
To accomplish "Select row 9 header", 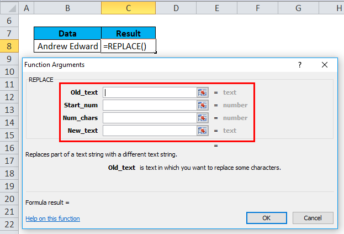I will [9, 59].
